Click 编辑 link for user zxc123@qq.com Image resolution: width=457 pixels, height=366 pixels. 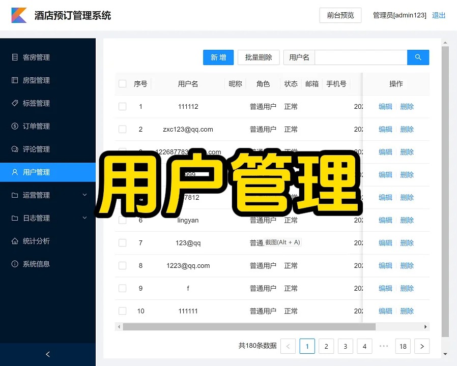385,130
